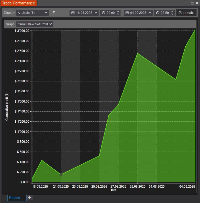Click the 18.08.2025 x-axis date label
Screen dimensions: 200x203
(x=40, y=186)
